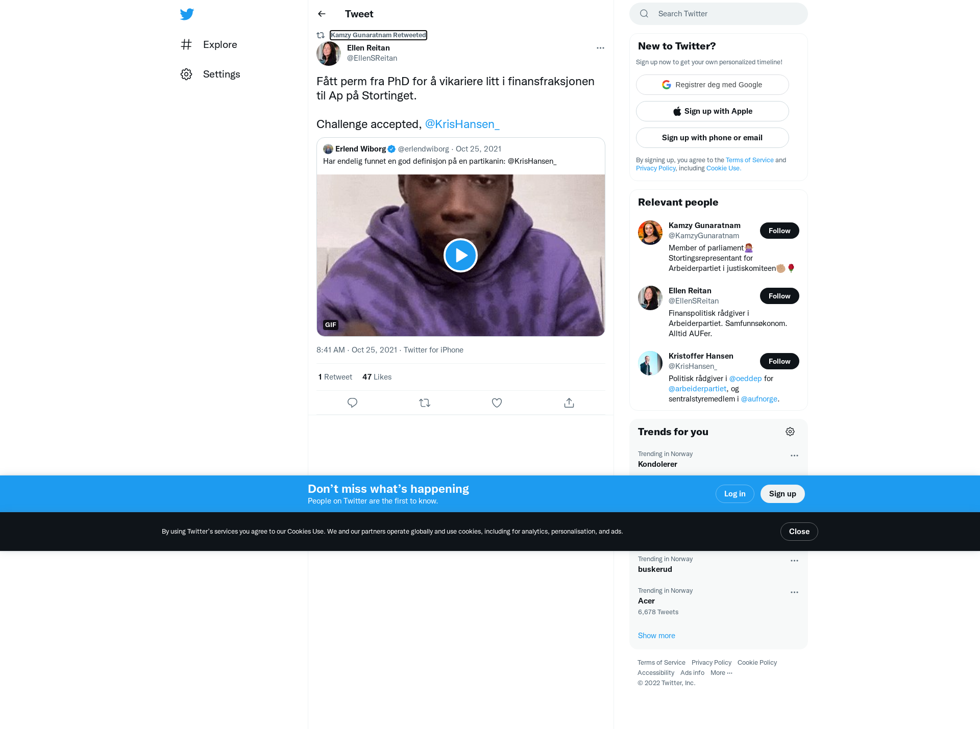
Task: Share the tweet via the share icon
Action: [569, 403]
